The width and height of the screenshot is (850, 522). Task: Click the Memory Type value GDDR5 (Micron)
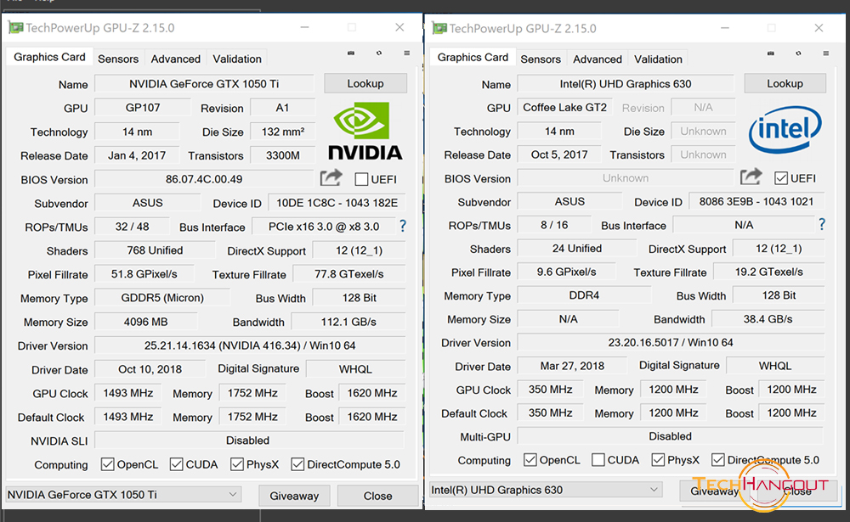click(x=162, y=298)
